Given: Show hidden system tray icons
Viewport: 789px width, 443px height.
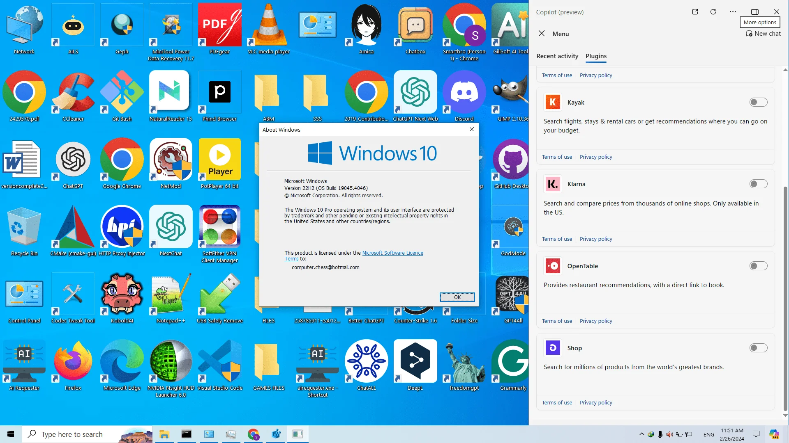Looking at the screenshot, I should pyautogui.click(x=641, y=434).
